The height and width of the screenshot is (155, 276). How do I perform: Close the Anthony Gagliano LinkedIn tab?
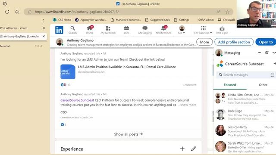(x=44, y=36)
